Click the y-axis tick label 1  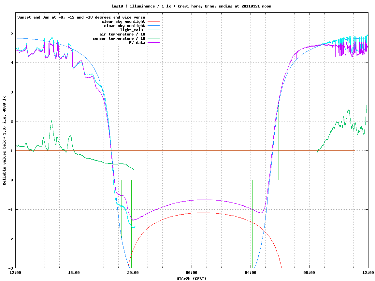(11, 151)
